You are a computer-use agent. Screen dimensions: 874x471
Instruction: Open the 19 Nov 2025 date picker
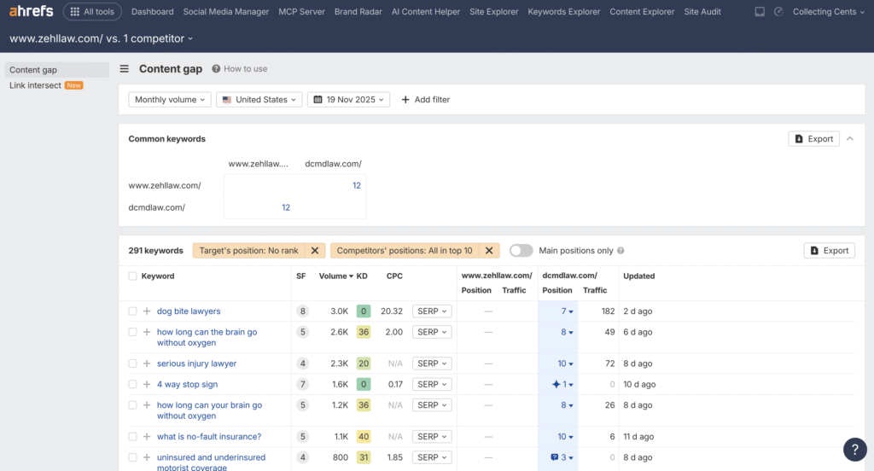click(348, 100)
